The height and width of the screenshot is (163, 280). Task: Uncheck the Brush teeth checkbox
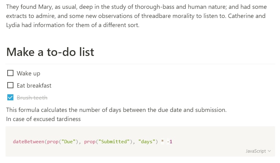(x=10, y=98)
